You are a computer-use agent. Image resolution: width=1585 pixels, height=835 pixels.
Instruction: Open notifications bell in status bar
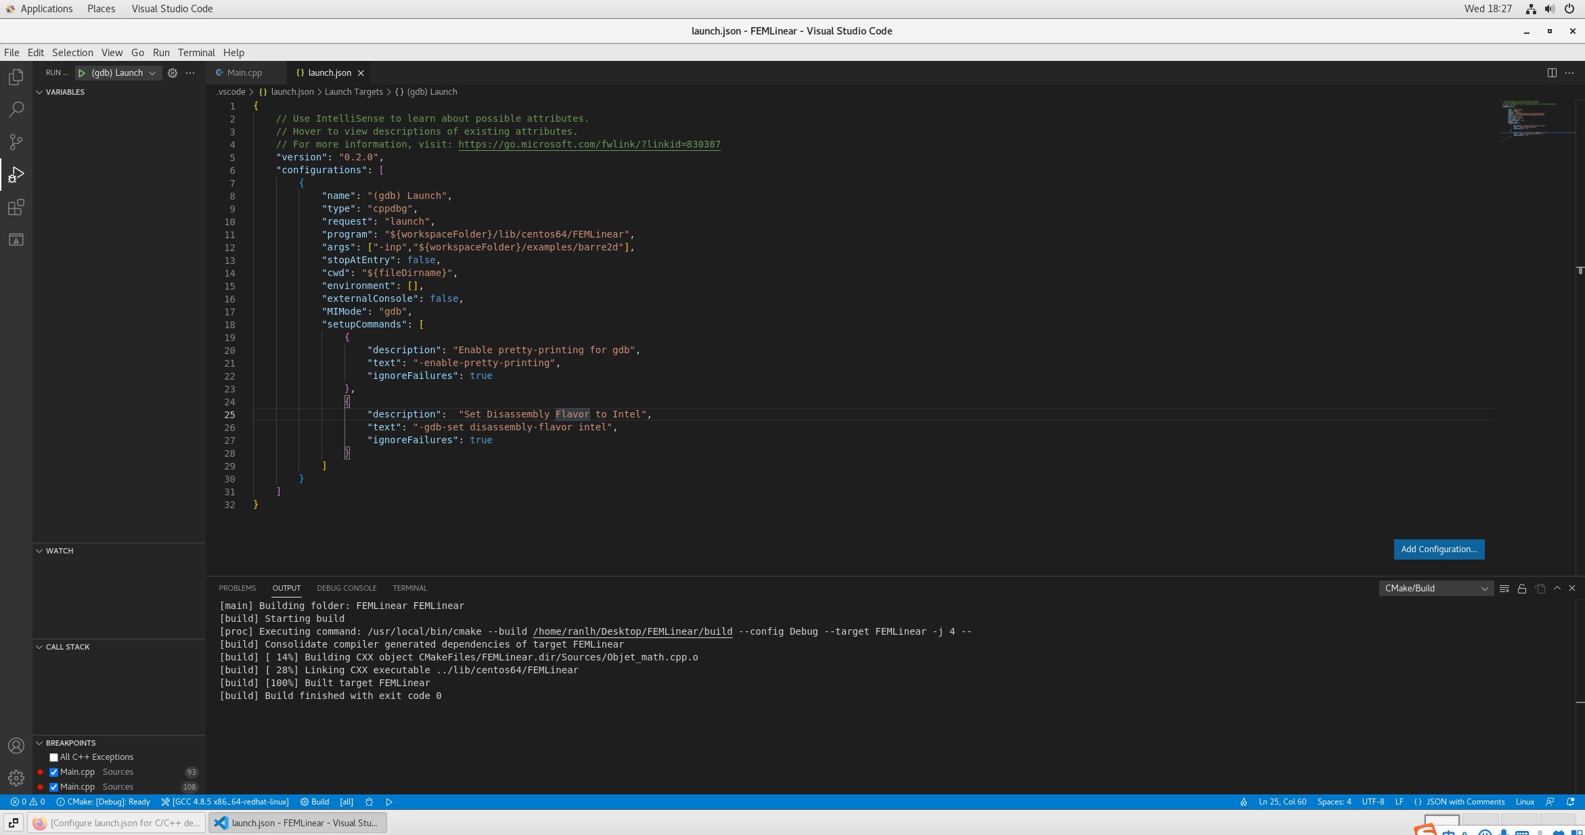1570,802
